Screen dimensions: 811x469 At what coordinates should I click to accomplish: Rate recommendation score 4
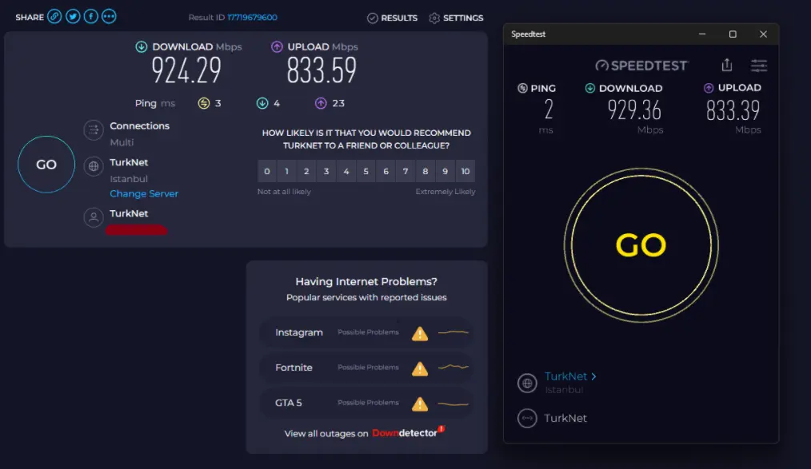coord(346,171)
